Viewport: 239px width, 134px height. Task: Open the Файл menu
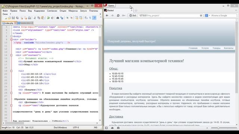(x=5, y=11)
